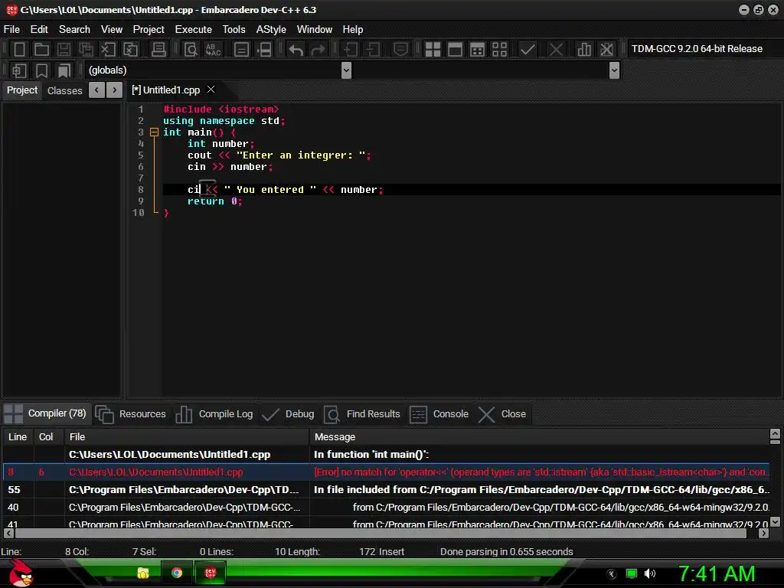Viewport: 784px width, 588px height.
Task: Click the left arrow beside Classes tab
Action: click(x=96, y=90)
